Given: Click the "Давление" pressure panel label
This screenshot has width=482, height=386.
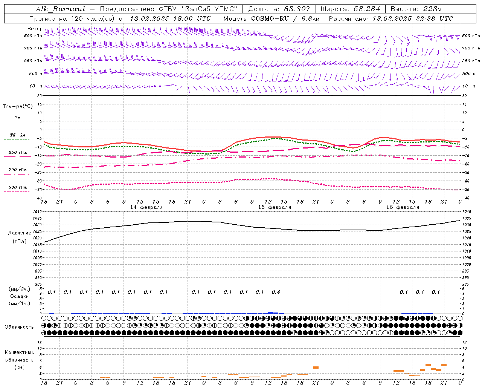Looking at the screenshot, I should click(x=20, y=233).
